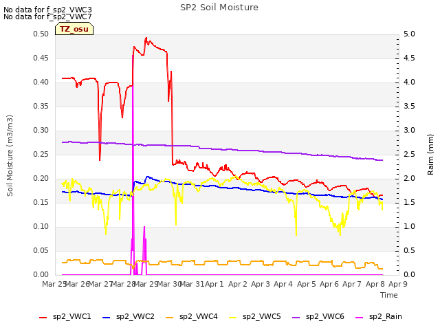This screenshot has height=330, width=440.
Task: Click the 1.5 right axis value
Action: (x=409, y=203)
